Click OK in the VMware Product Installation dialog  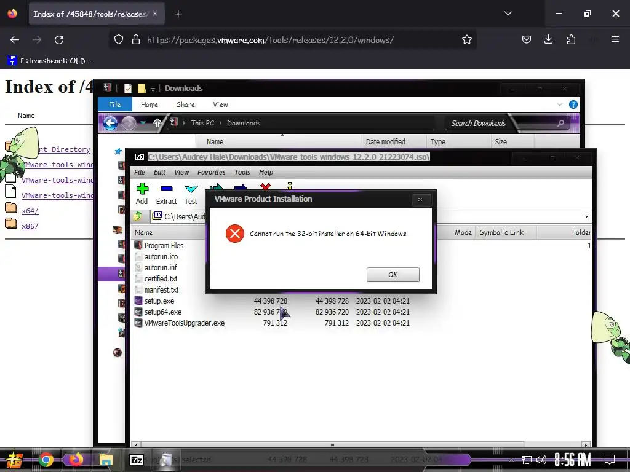click(393, 275)
